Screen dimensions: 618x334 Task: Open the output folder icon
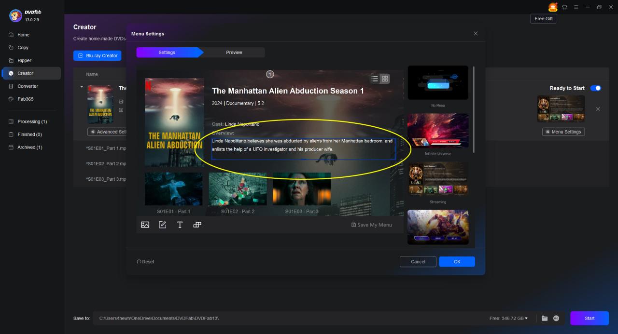[545, 318]
